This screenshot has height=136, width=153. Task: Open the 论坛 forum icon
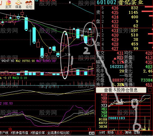(29, 5)
